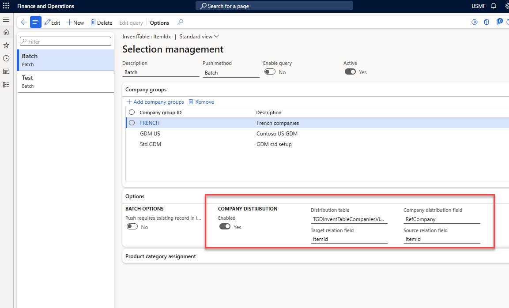The height and width of the screenshot is (308, 509).
Task: Disable the Company distribution Enabled toggle
Action: point(225,227)
